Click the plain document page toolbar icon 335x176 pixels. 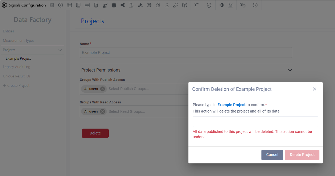[x=96, y=5]
